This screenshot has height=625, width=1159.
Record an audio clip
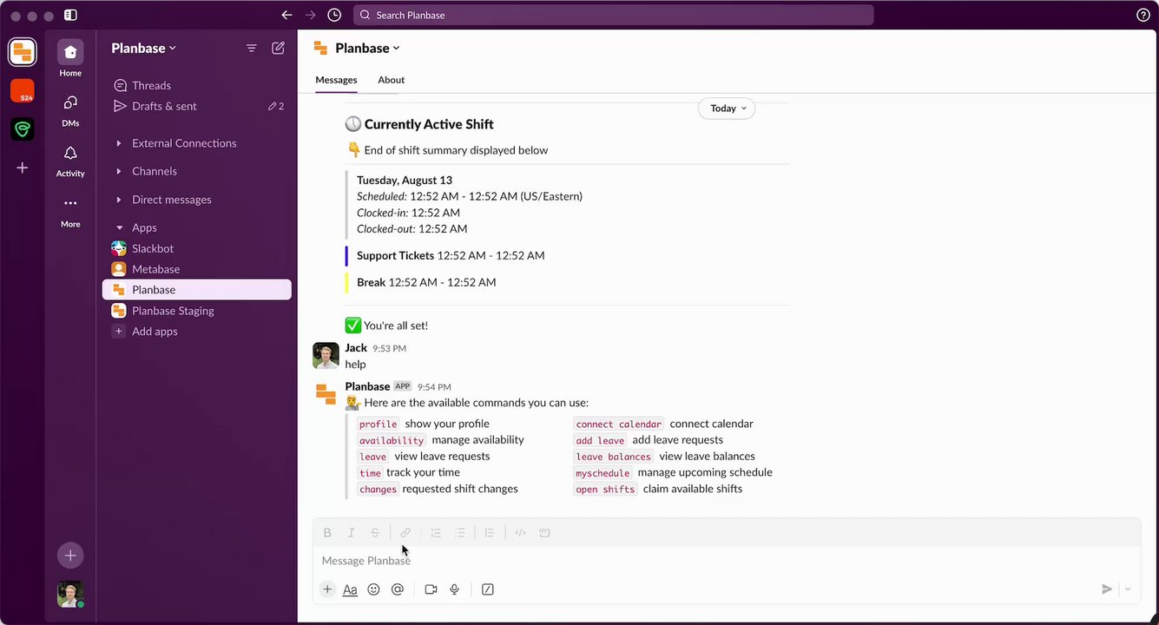pos(454,589)
